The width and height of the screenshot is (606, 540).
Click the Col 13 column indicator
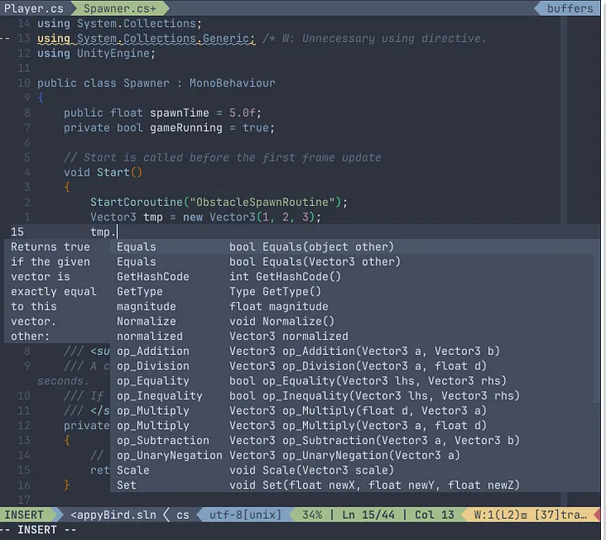tap(434, 515)
